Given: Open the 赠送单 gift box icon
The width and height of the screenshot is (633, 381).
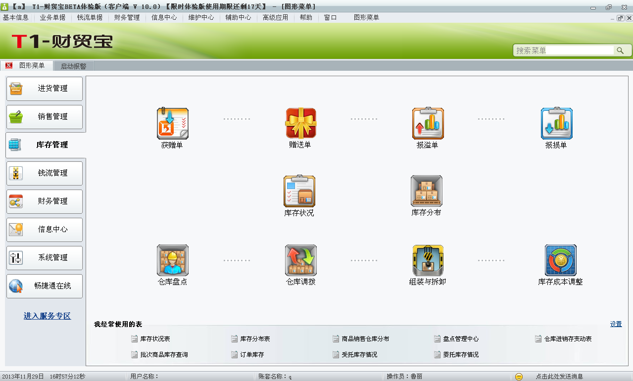Looking at the screenshot, I should point(300,124).
